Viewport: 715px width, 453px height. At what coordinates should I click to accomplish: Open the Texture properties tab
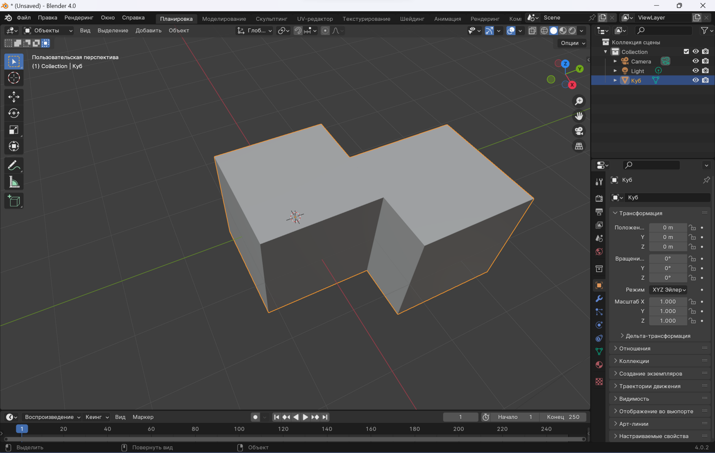click(599, 382)
